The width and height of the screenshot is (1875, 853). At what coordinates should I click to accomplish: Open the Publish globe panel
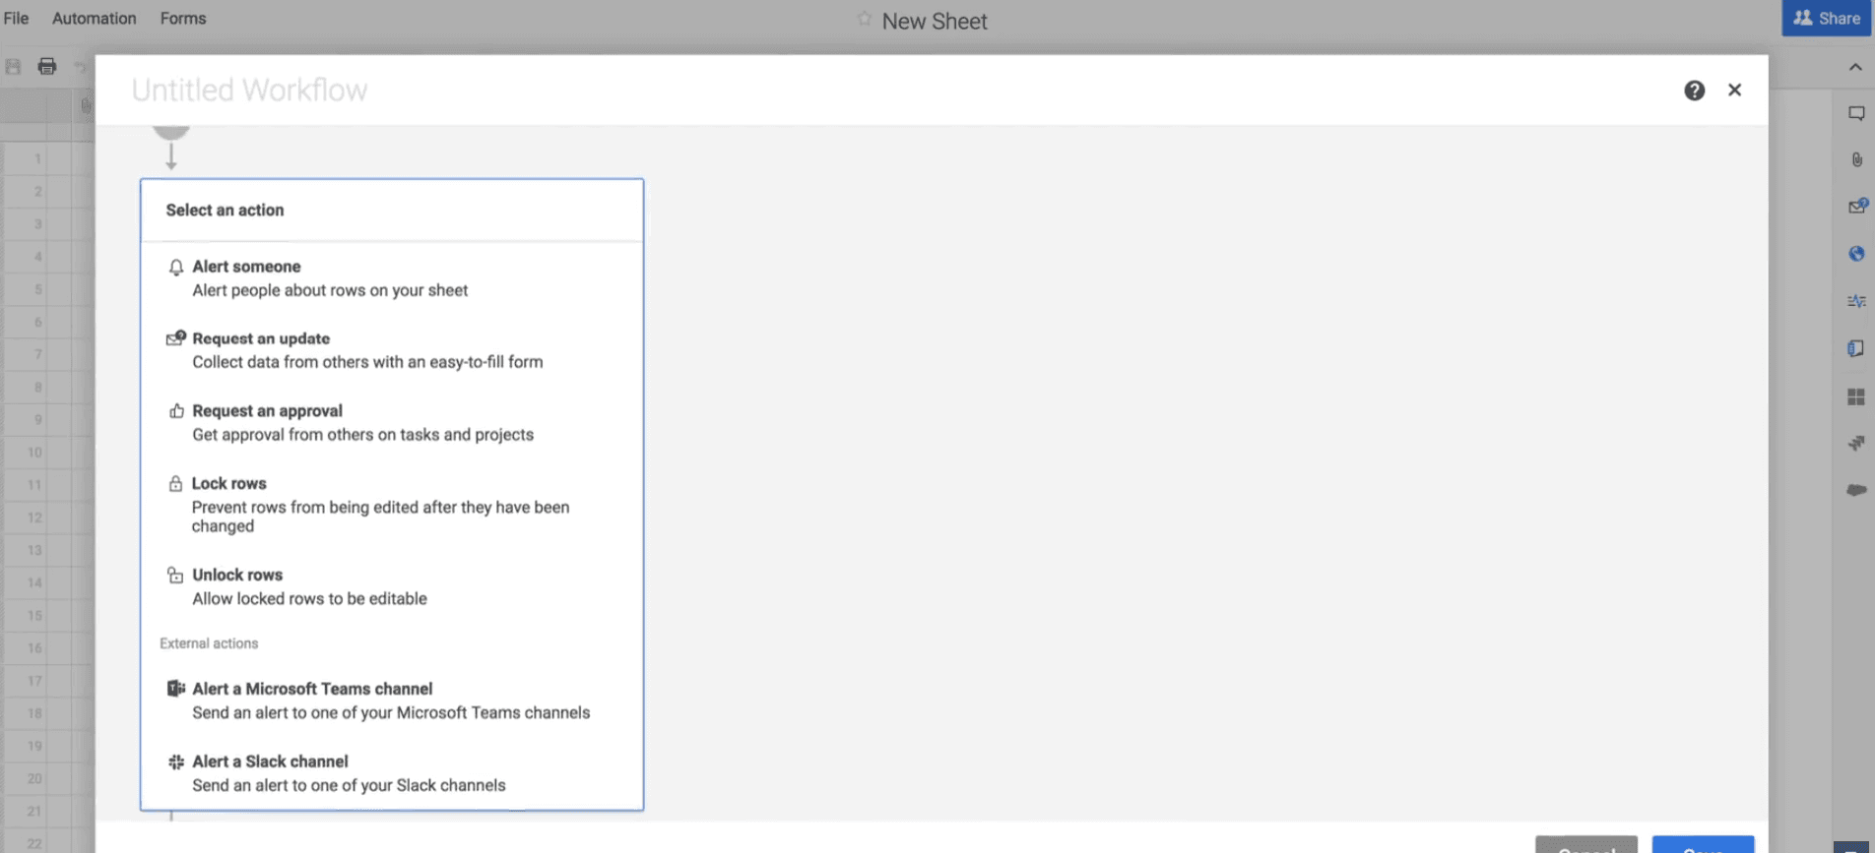(1856, 254)
